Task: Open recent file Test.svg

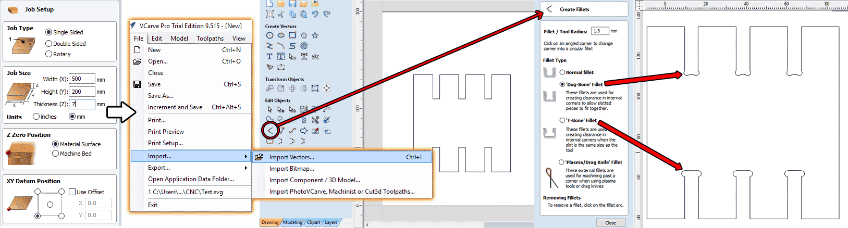Action: tap(190, 192)
